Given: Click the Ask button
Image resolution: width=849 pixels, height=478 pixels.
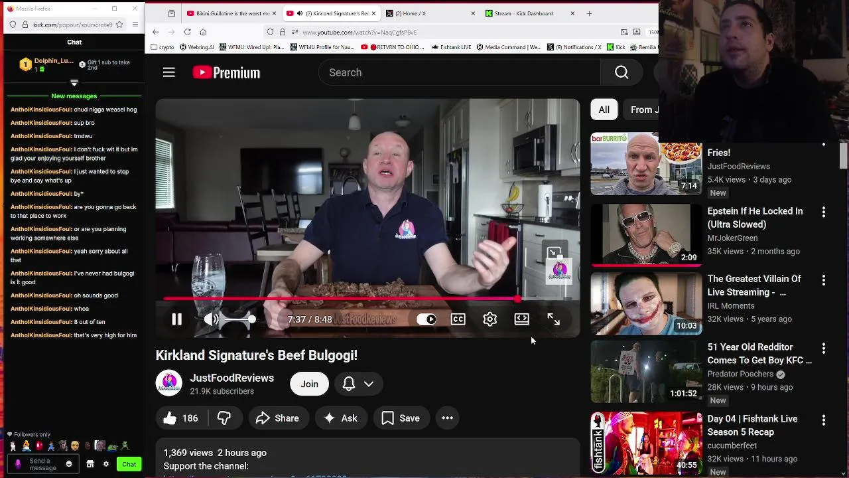Looking at the screenshot, I should 341,418.
